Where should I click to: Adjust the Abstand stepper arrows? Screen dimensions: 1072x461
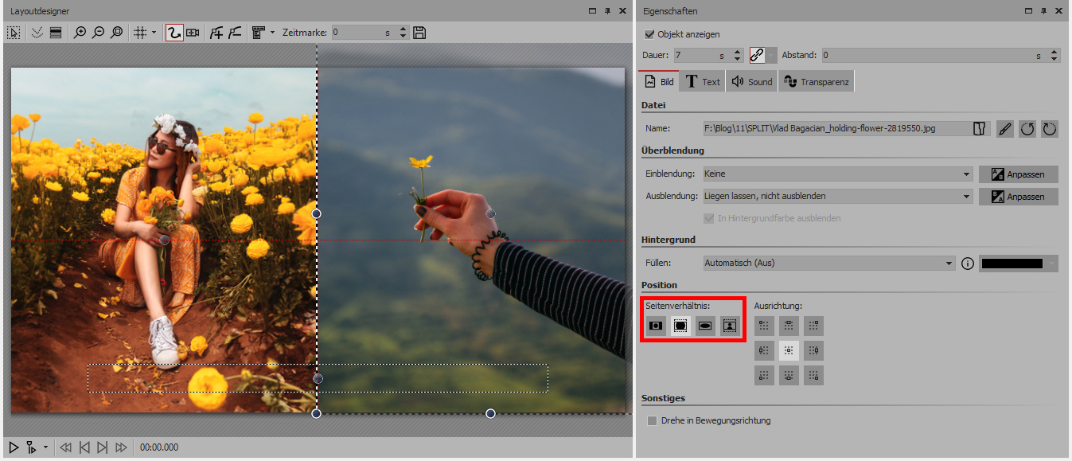[x=1054, y=56]
